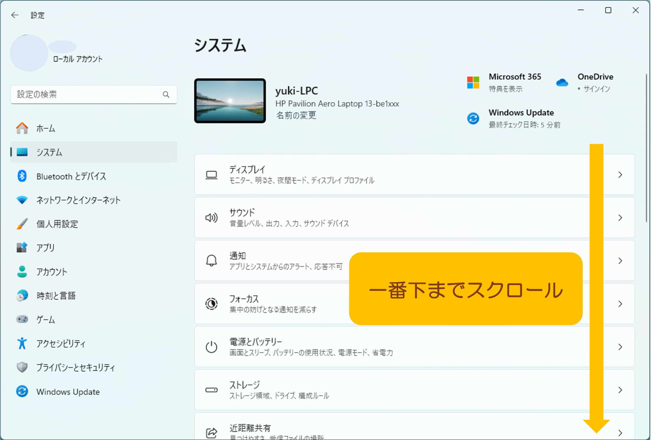Viewport: 651px width, 440px height.
Task: Expand the ディスプレイ row chevron
Action: [620, 175]
